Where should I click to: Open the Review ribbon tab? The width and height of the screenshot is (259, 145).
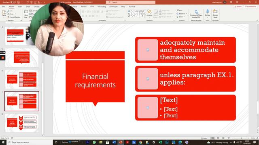click(84, 7)
